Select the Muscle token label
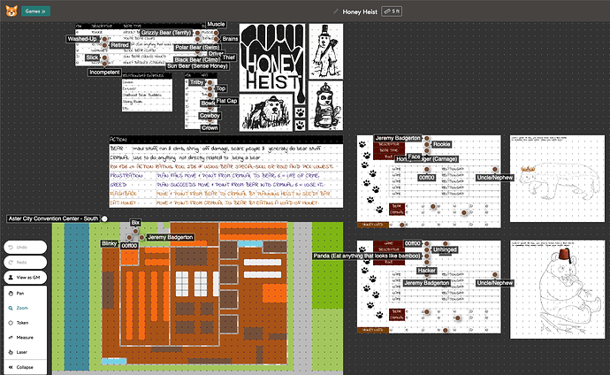This screenshot has width=610, height=375. 216,24
